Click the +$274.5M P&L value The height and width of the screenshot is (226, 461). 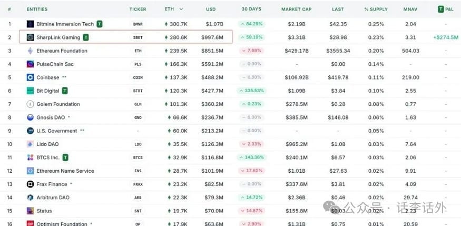click(x=446, y=37)
